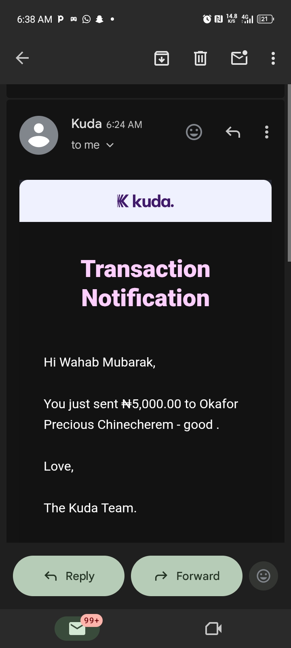291x648 pixels.
Task: Add emoji reaction beside the sender name
Action: 194,132
